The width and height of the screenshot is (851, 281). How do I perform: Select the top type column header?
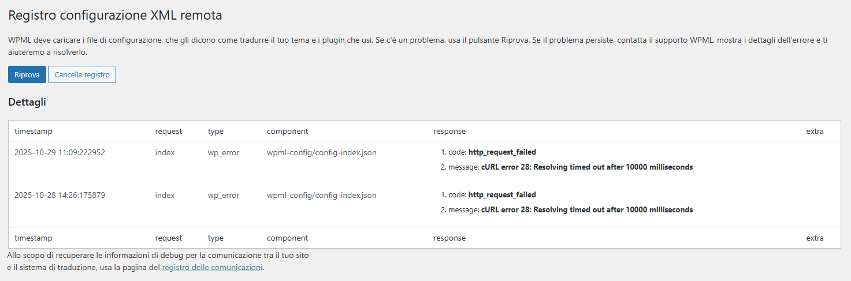tap(215, 131)
